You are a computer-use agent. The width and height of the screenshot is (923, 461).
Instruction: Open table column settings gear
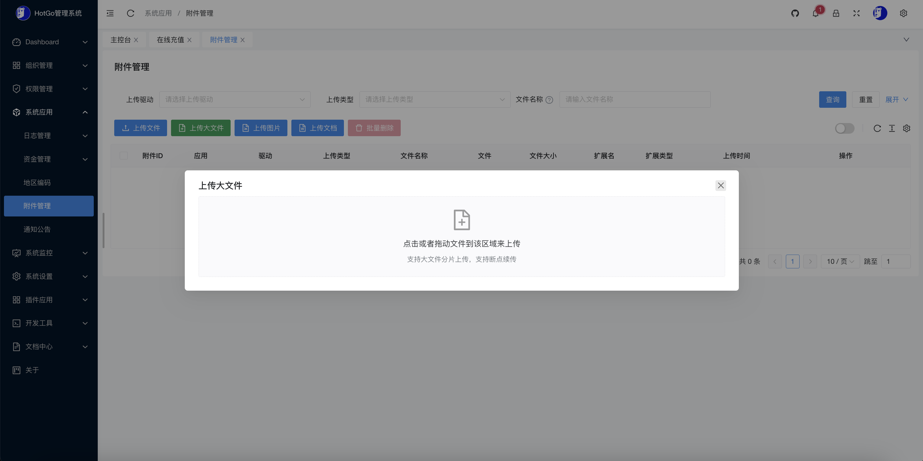(906, 128)
